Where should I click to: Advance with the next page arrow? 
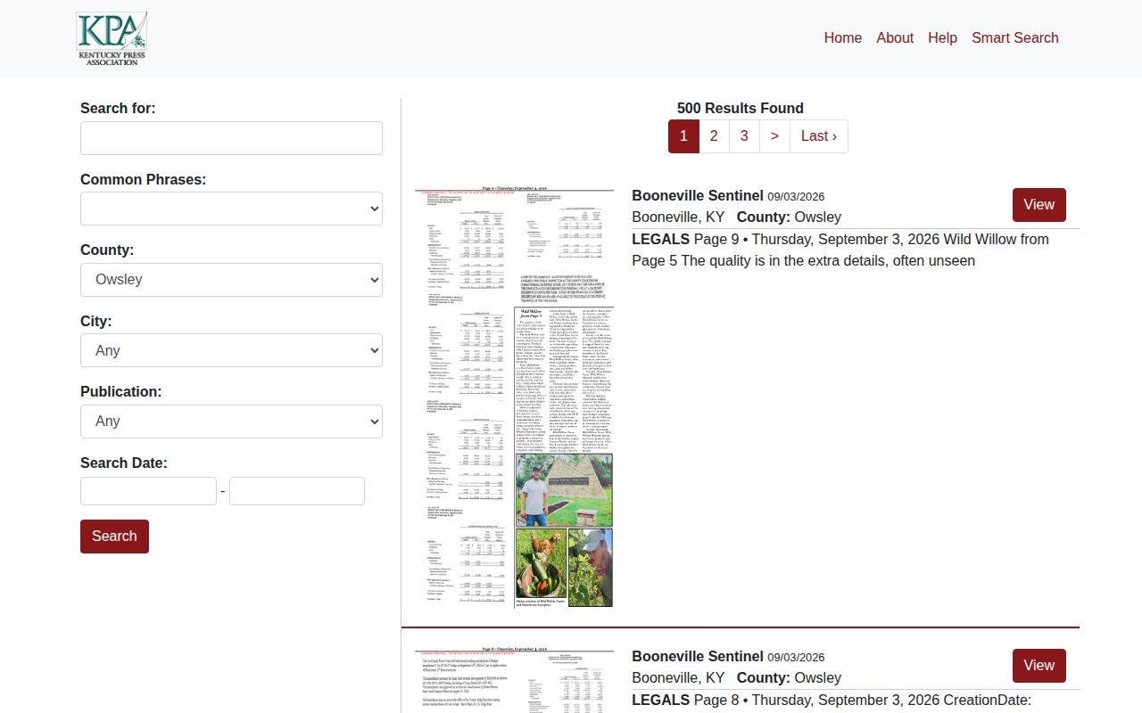(x=774, y=136)
